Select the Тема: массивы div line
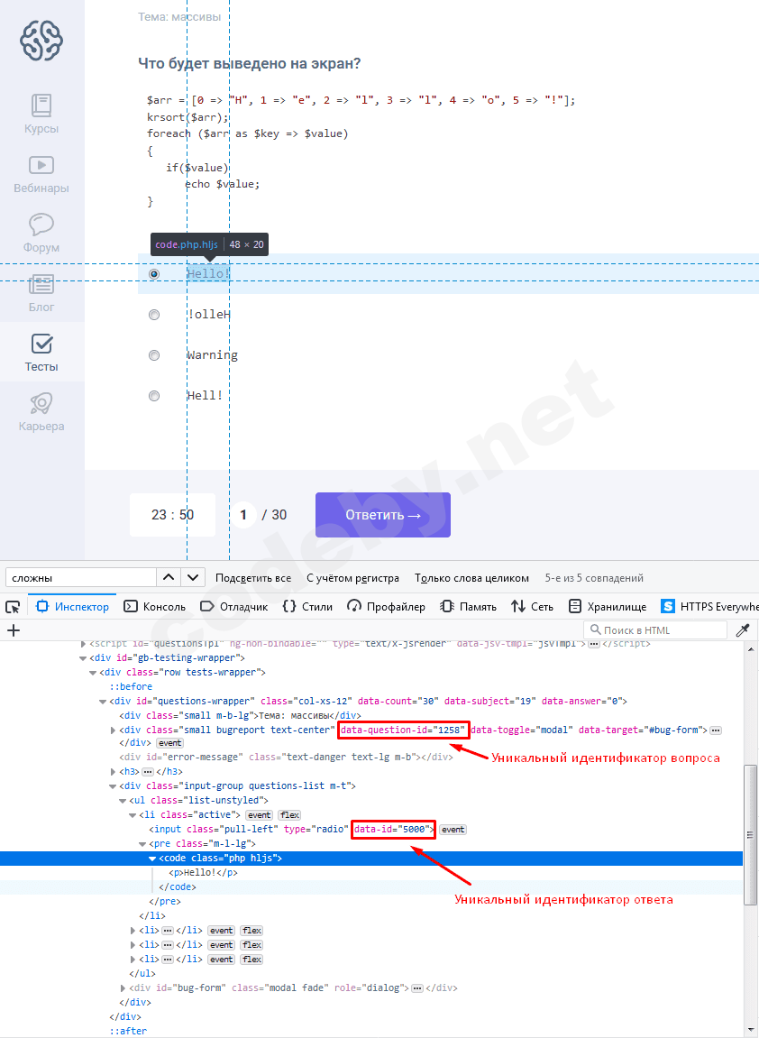This screenshot has width=759, height=1038. click(x=240, y=716)
